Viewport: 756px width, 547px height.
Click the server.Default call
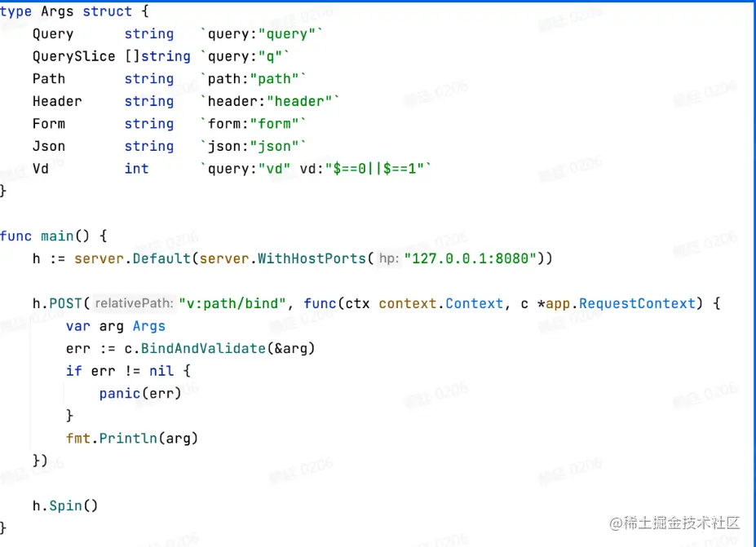click(133, 258)
